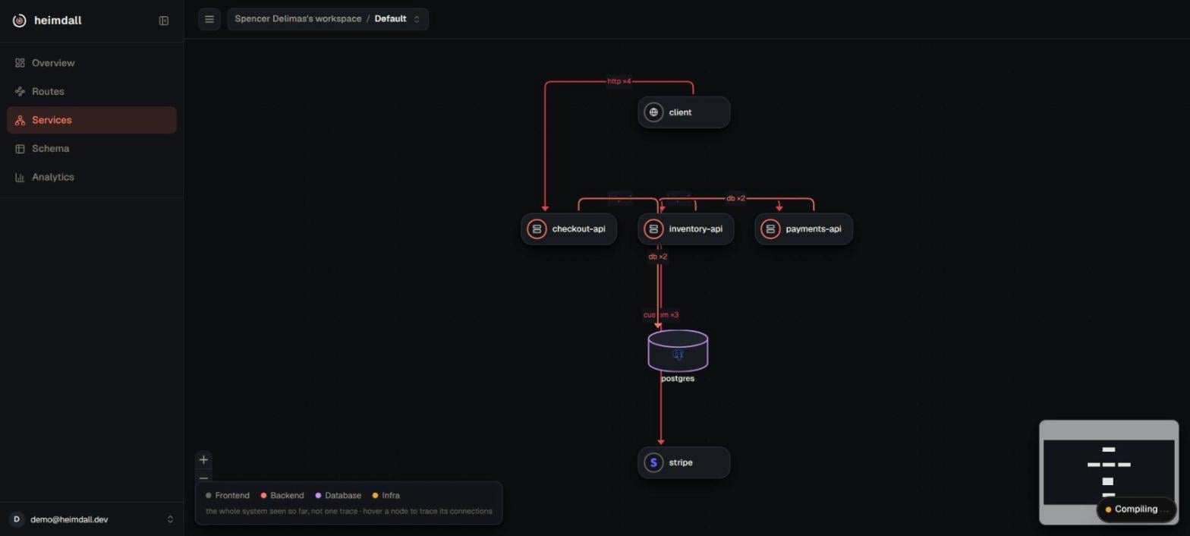Open Overview in the sidebar
The width and height of the screenshot is (1190, 536).
click(92, 63)
